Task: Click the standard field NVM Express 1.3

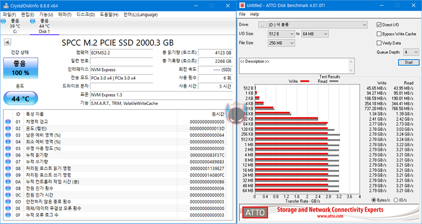Action: 162,95
